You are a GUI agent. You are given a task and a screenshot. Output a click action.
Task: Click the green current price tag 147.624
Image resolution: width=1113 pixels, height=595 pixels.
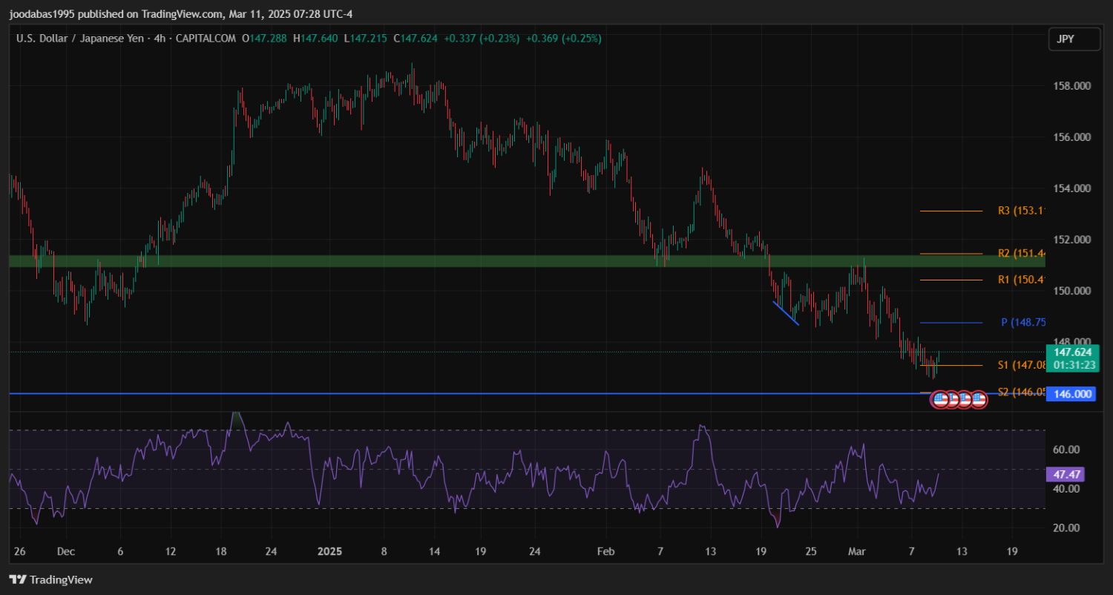click(x=1072, y=352)
